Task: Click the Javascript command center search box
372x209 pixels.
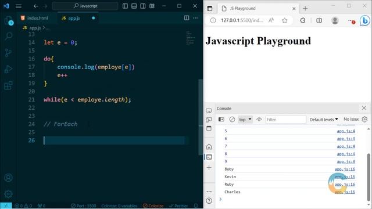Action: pyautogui.click(x=85, y=6)
